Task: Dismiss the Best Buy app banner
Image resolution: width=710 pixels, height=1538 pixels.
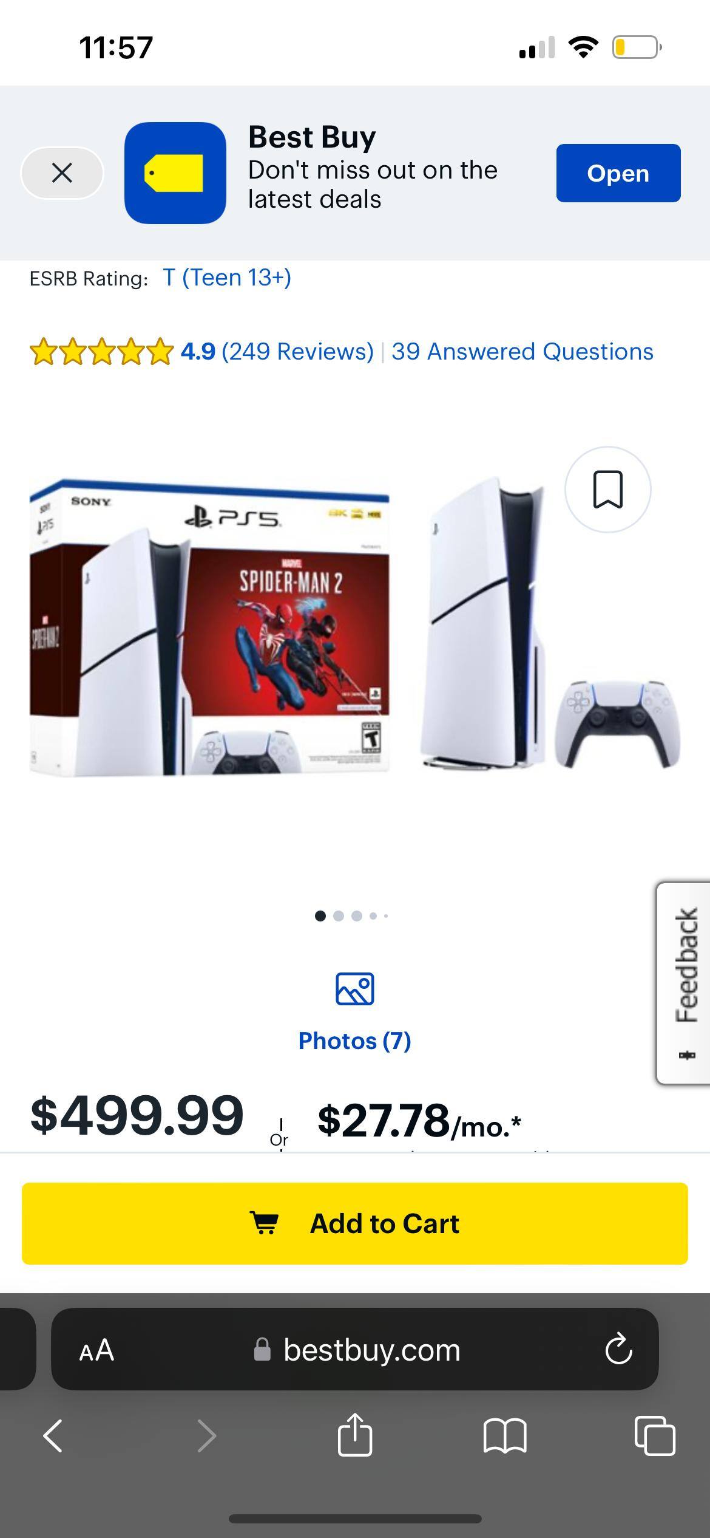Action: click(x=62, y=173)
